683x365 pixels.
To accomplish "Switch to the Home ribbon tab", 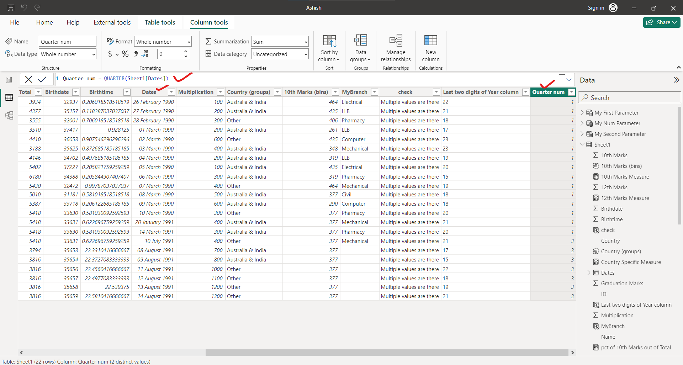I will click(x=44, y=22).
